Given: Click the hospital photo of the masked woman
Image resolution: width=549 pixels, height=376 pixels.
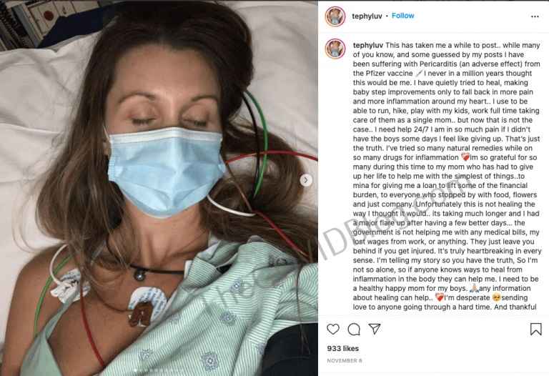Looking at the screenshot, I should [x=159, y=188].
